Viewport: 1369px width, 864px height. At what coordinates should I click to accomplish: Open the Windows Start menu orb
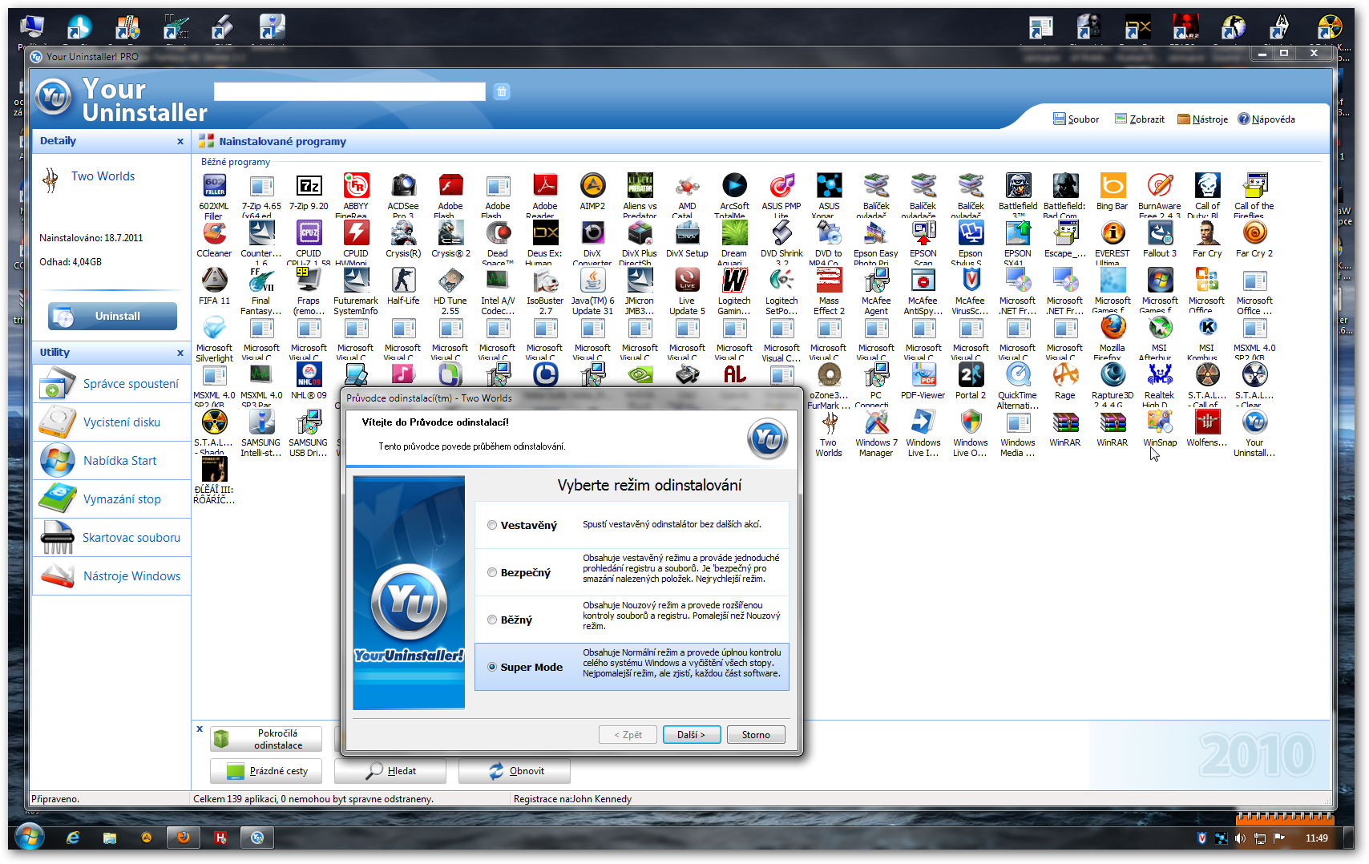point(29,838)
